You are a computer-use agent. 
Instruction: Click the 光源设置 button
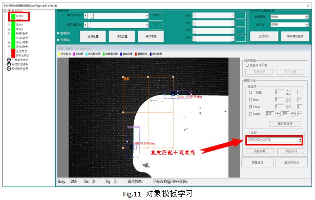(93, 36)
